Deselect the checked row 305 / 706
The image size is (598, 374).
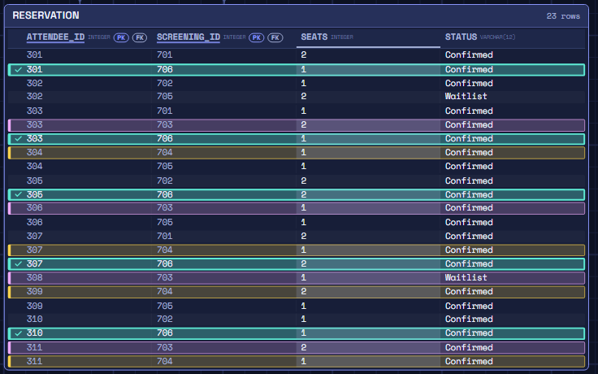[18, 194]
